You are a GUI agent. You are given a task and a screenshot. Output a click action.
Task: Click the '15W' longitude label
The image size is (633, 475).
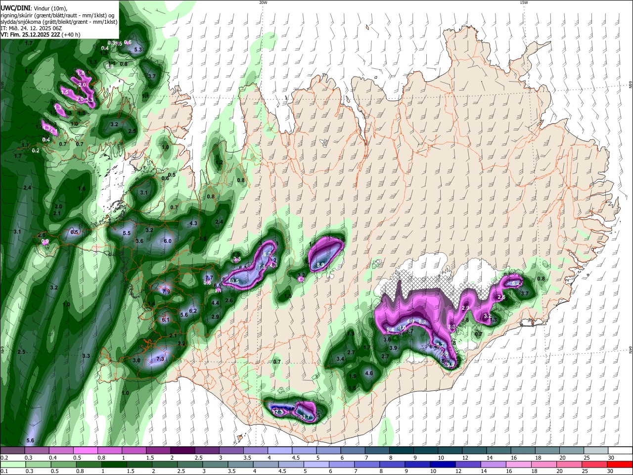(524, 2)
